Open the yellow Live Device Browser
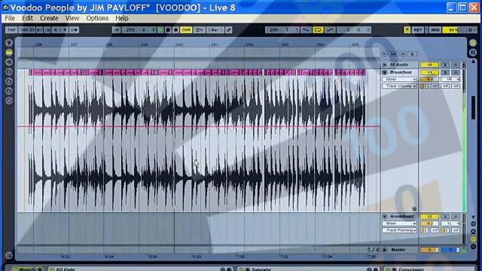482x271 pixels. point(9,53)
